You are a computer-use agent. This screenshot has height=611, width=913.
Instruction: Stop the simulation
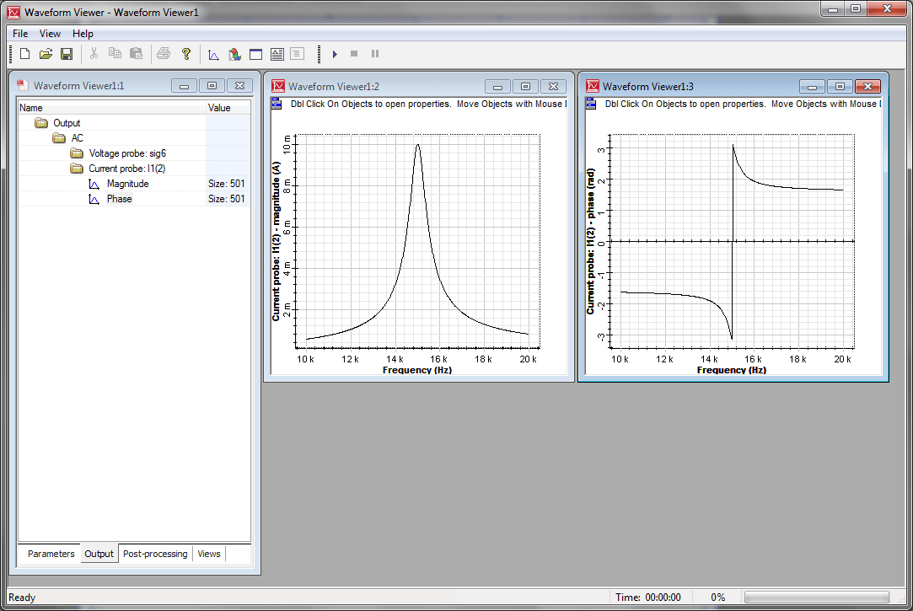click(353, 53)
